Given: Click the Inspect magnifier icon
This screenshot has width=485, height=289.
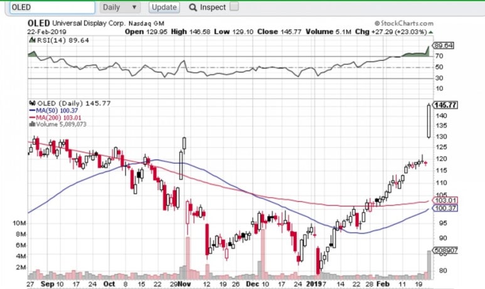Looking at the screenshot, I should point(193,8).
